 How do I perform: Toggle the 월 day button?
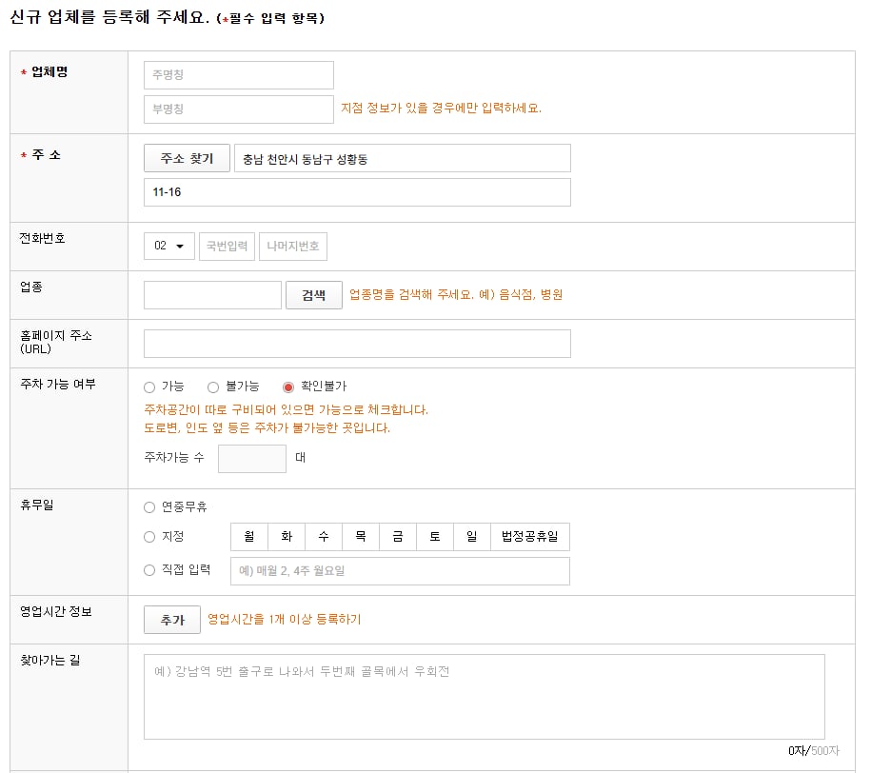pyautogui.click(x=249, y=537)
